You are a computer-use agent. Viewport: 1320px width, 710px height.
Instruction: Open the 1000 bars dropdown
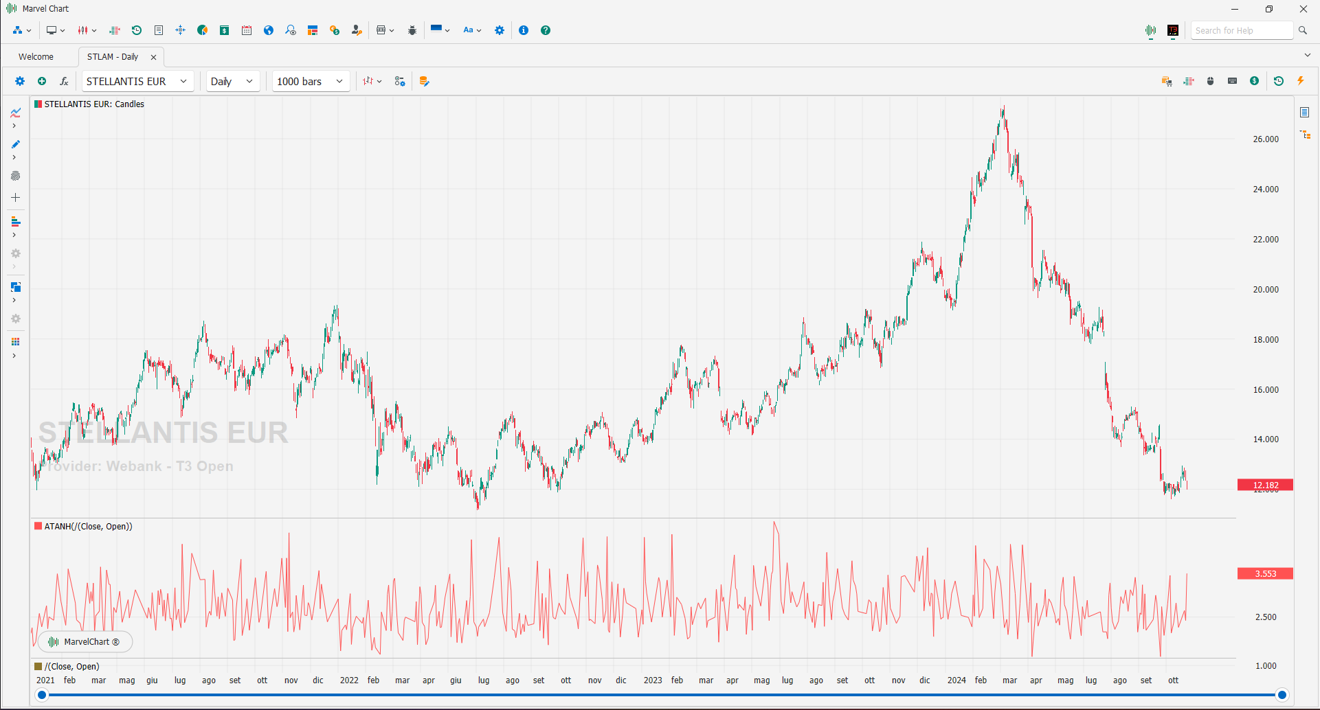(x=311, y=81)
